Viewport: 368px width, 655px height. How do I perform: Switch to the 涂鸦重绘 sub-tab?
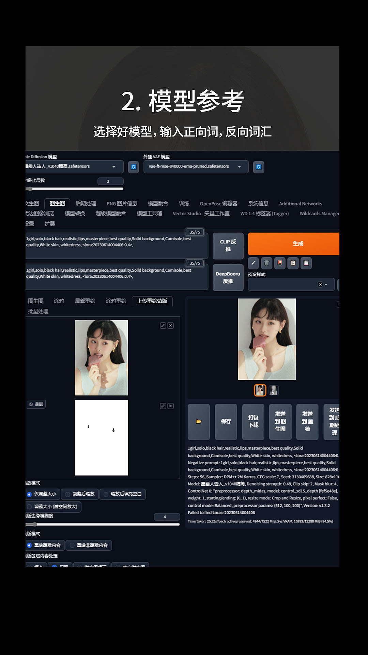(116, 301)
